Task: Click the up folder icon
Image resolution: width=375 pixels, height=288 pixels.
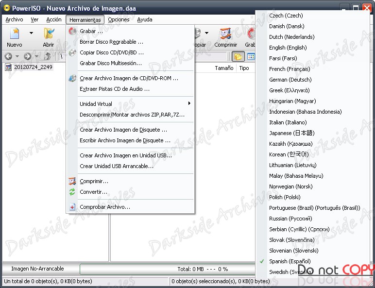Action: [47, 56]
